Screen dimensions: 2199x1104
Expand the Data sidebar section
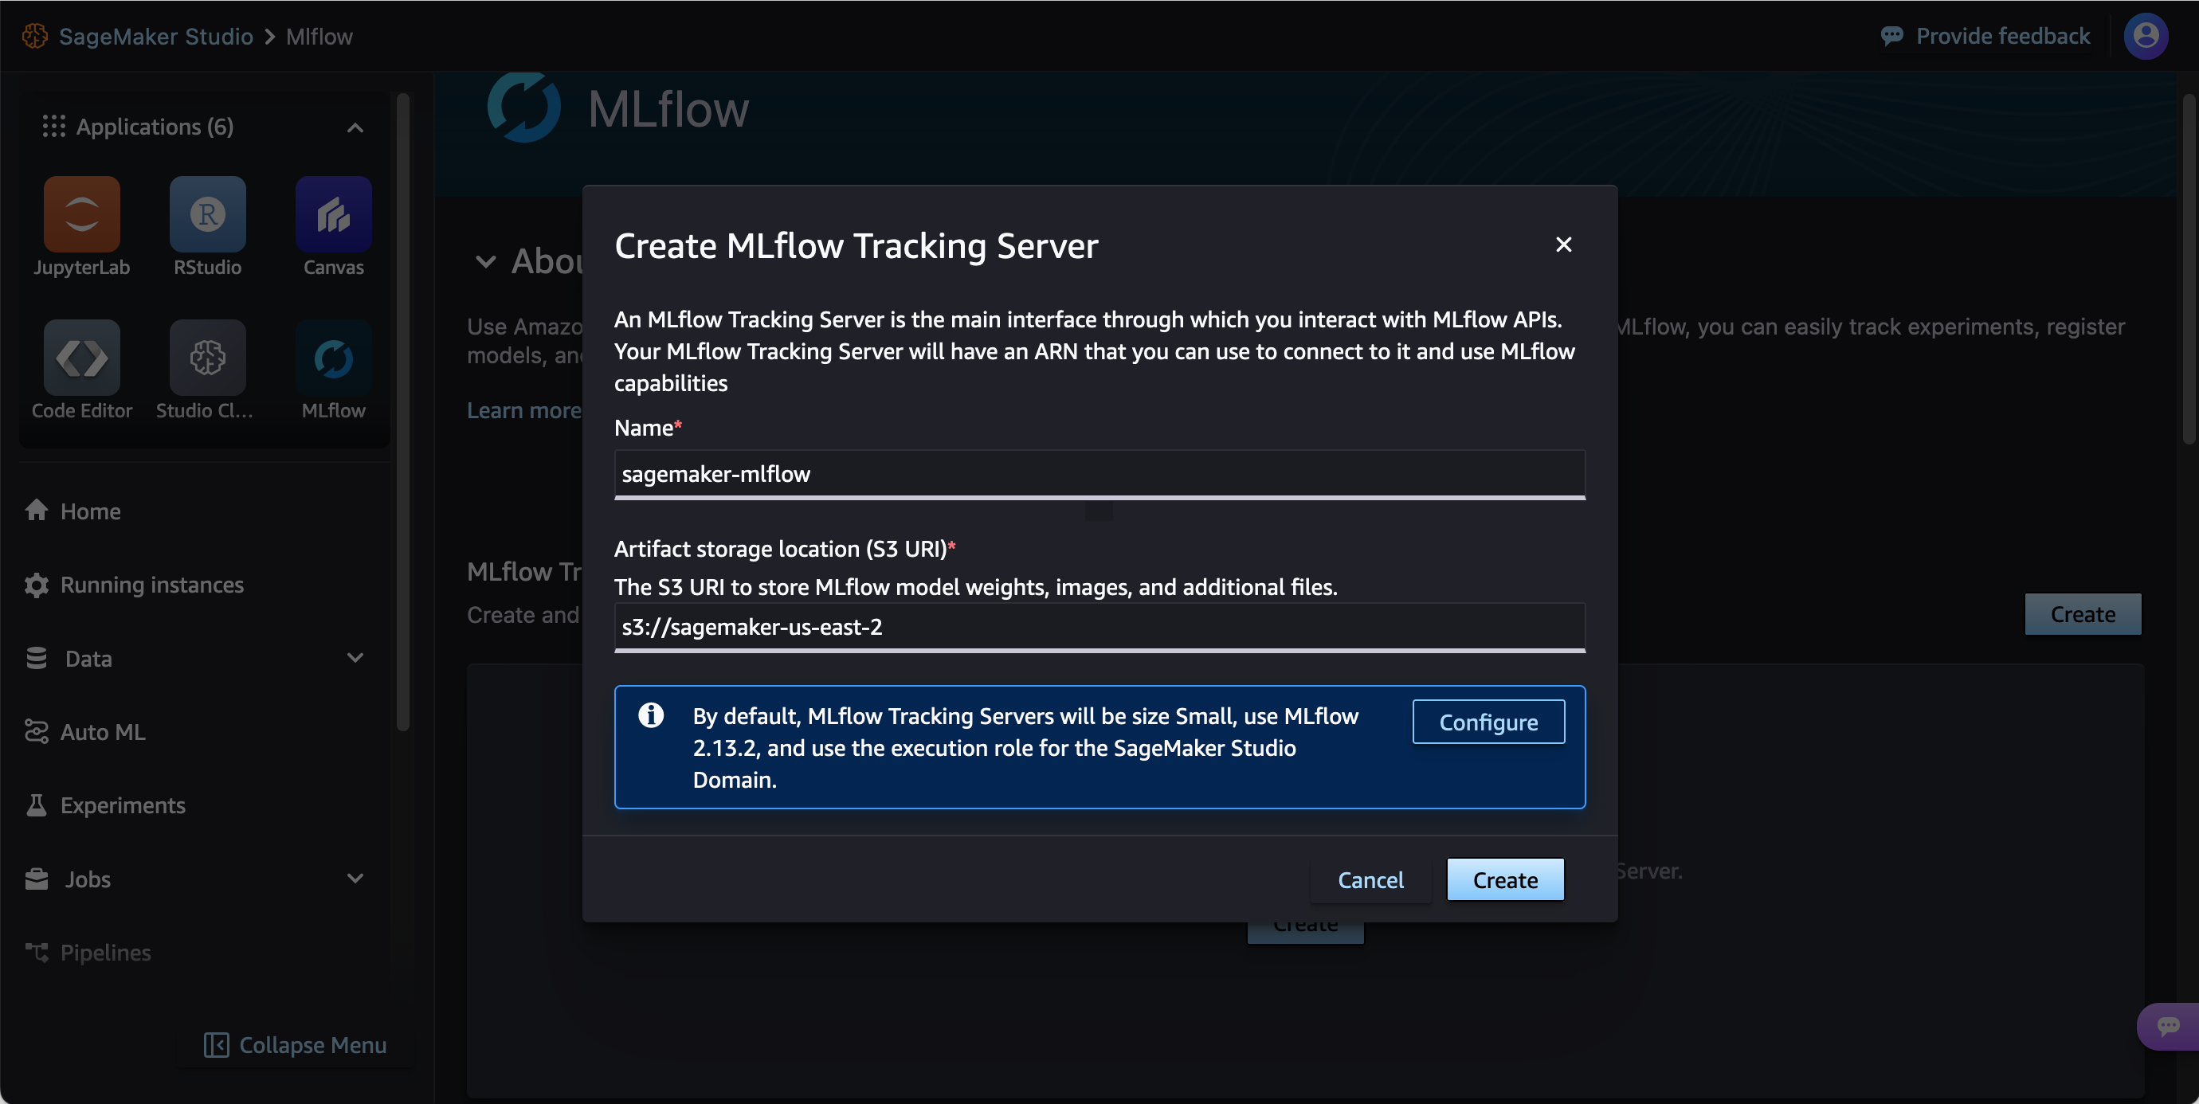tap(358, 658)
